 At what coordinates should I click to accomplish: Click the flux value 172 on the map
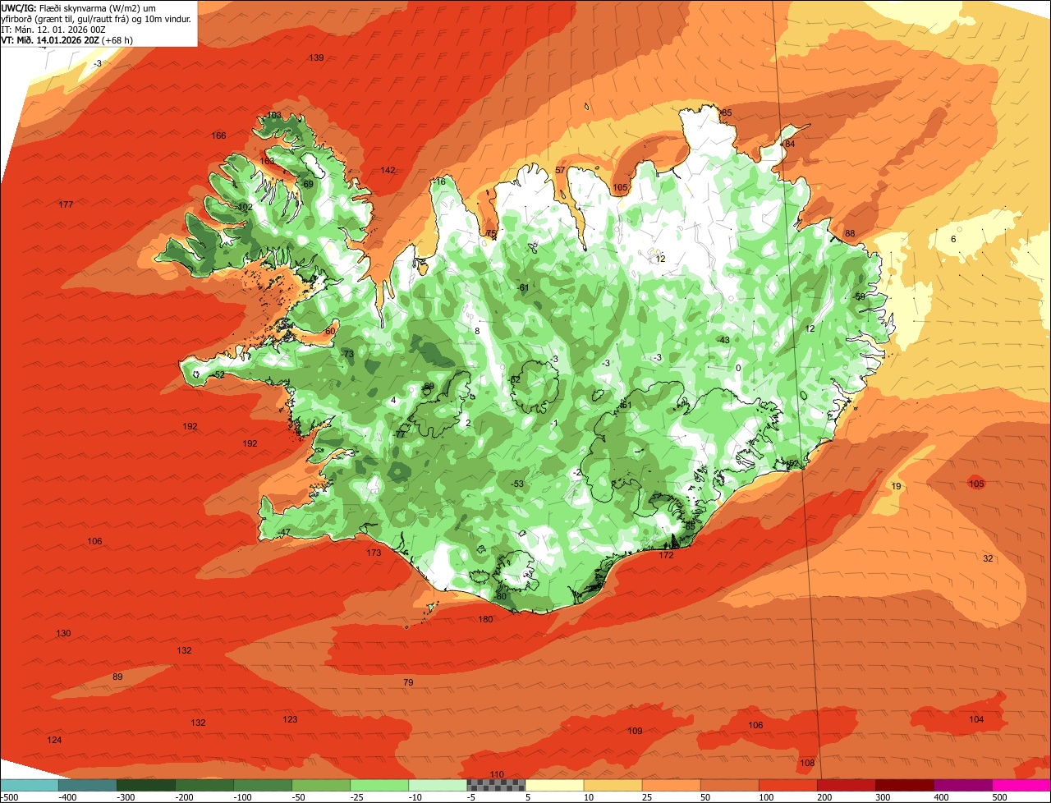666,555
